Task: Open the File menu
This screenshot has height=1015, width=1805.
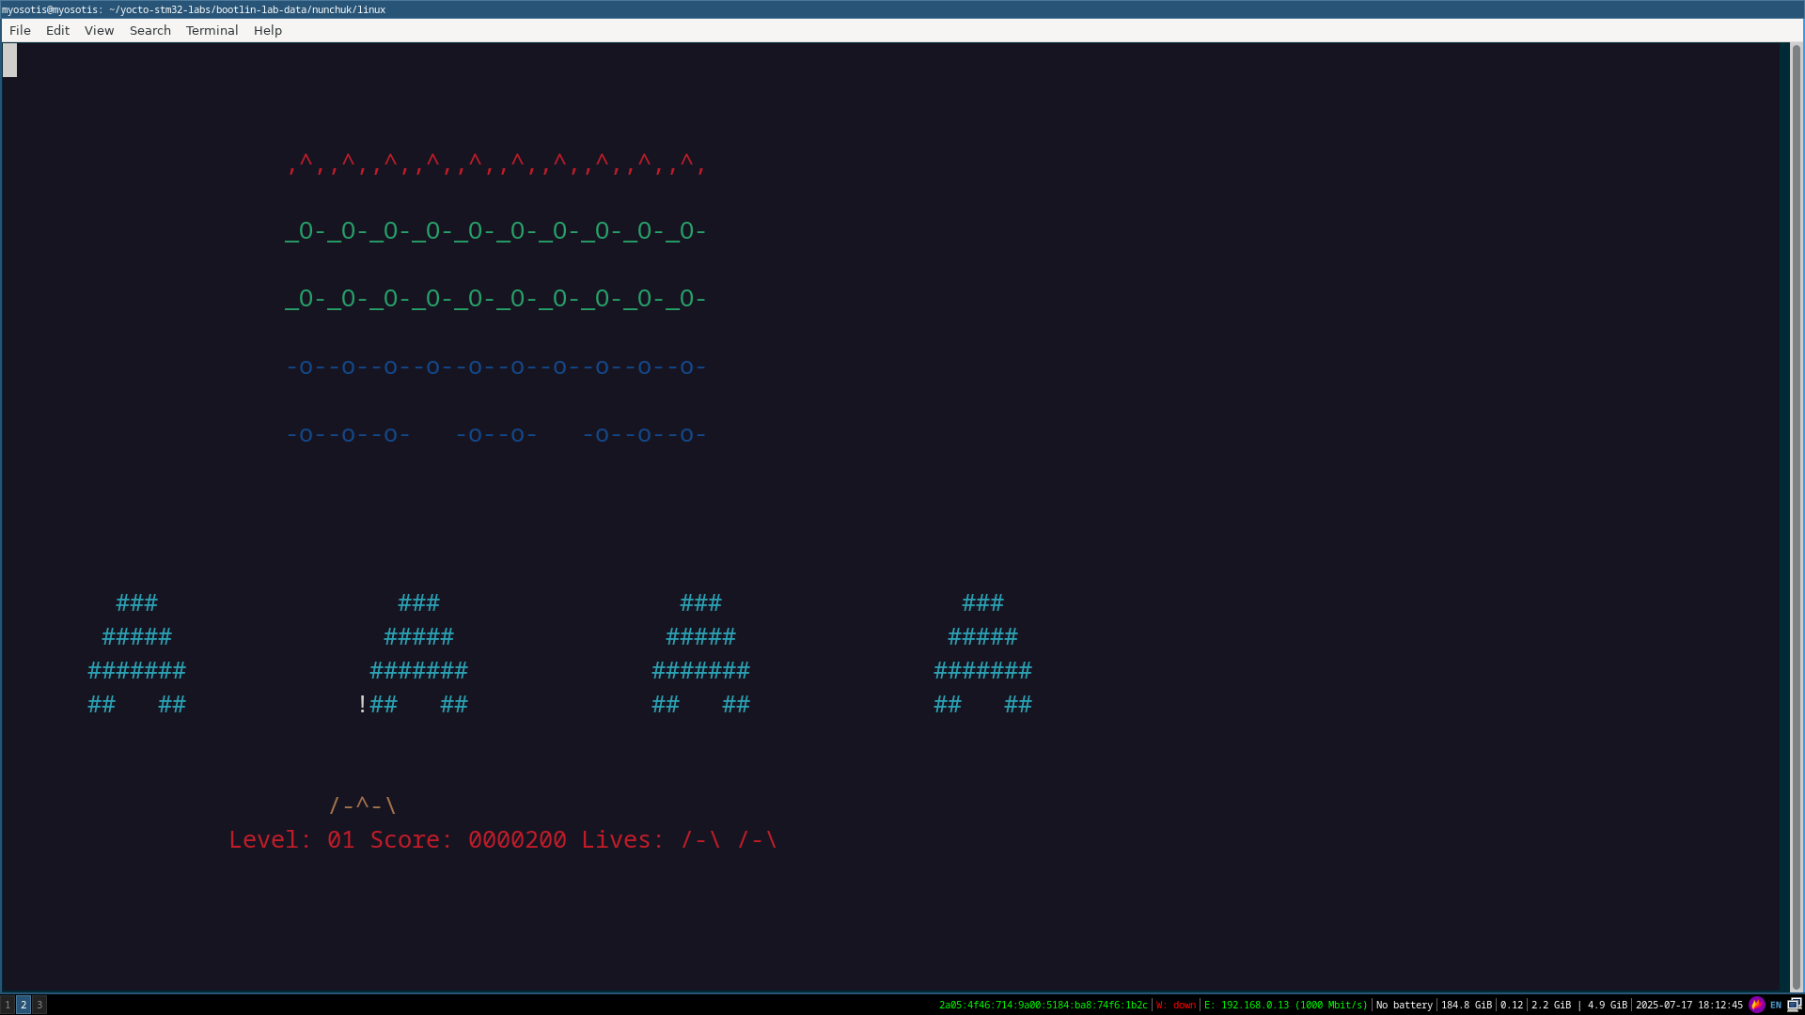Action: [x=20, y=30]
